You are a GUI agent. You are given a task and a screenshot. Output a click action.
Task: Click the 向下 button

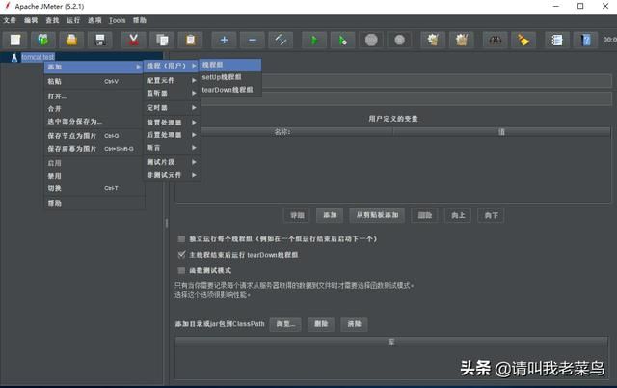pos(491,215)
